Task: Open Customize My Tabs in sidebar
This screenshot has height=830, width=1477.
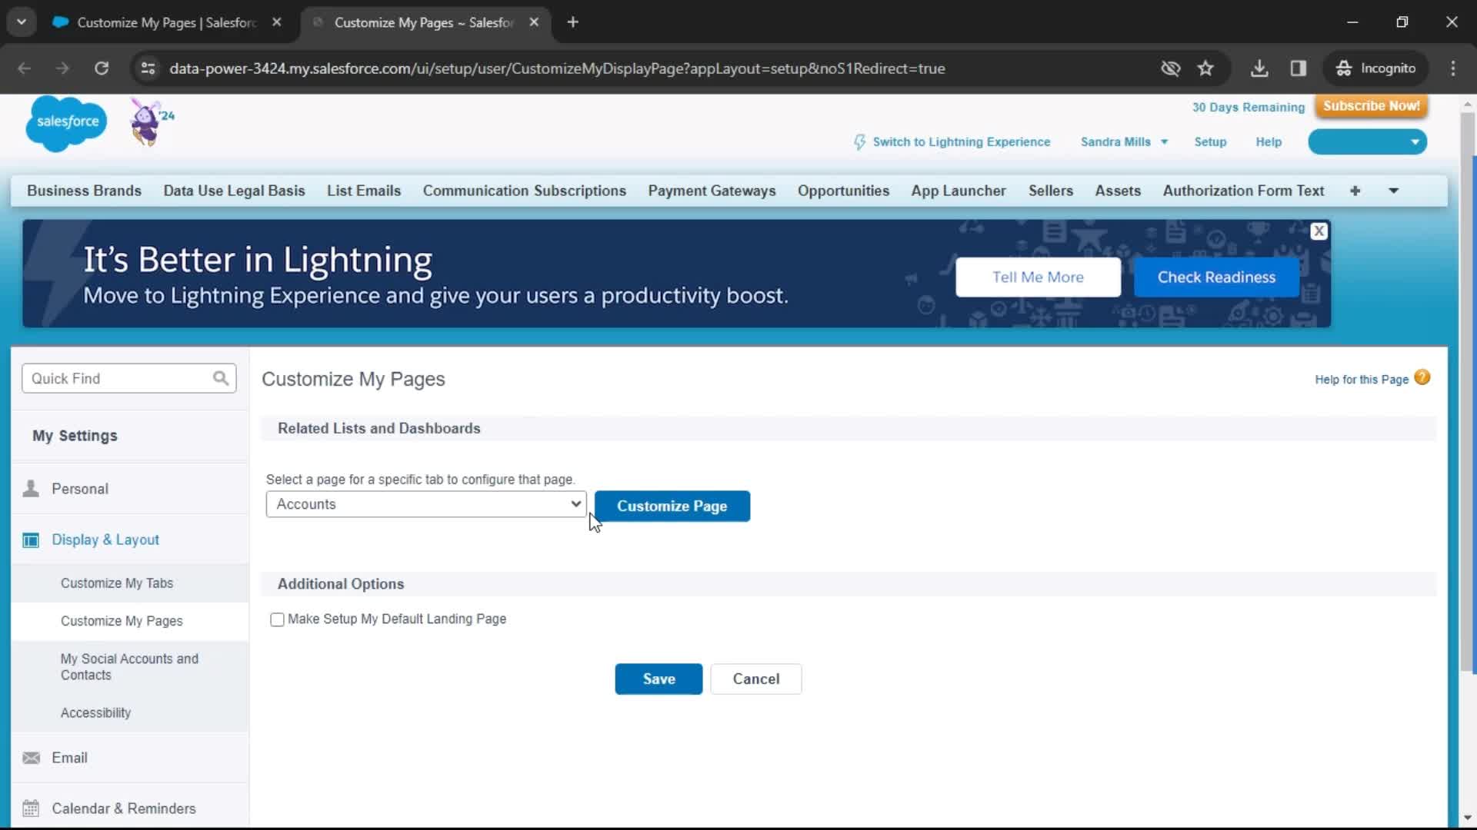Action: (117, 583)
